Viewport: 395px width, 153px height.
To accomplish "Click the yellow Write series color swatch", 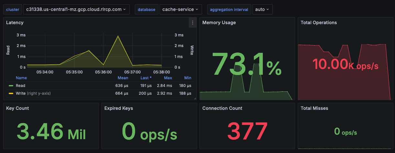I will coord(11,93).
